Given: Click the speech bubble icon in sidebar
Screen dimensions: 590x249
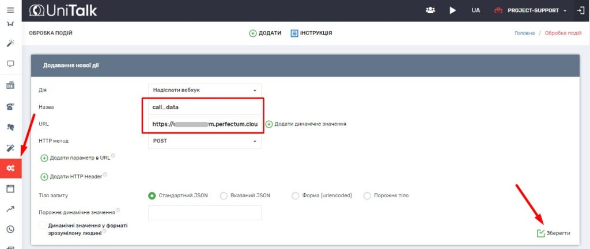Looking at the screenshot, I should point(10,64).
